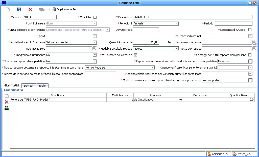Enable the Spettanza di Gruppo checkbox
The height and width of the screenshot is (157, 259).
coord(250,30)
